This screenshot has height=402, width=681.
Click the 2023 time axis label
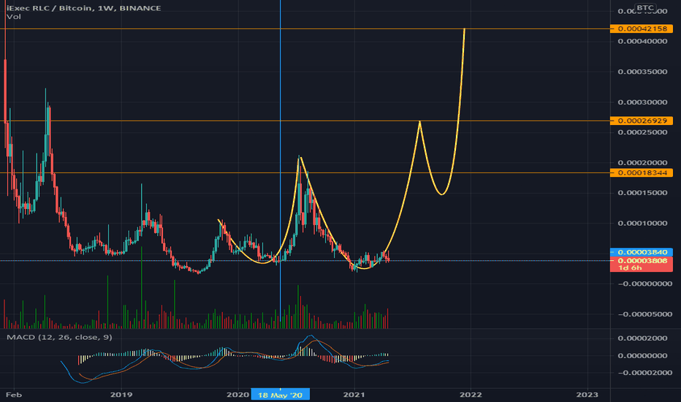tap(587, 395)
